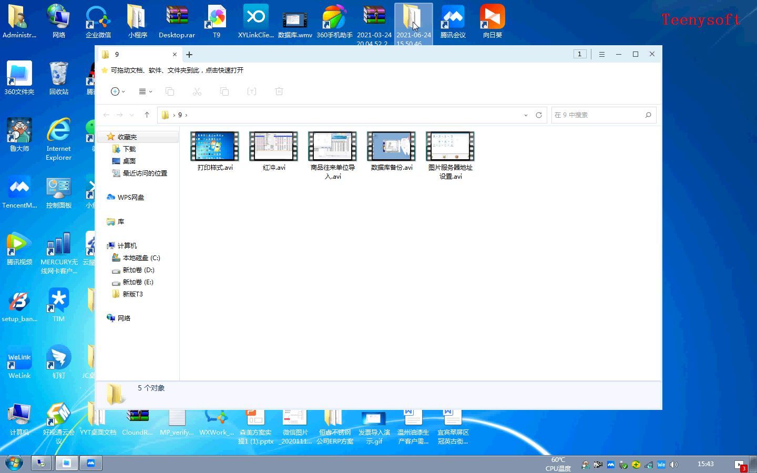The height and width of the screenshot is (473, 757).
Task: Select the 图片服务器地址设置.avi video
Action: 450,156
